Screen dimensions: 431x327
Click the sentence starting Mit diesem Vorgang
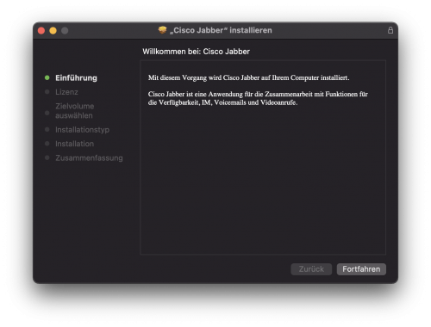249,77
